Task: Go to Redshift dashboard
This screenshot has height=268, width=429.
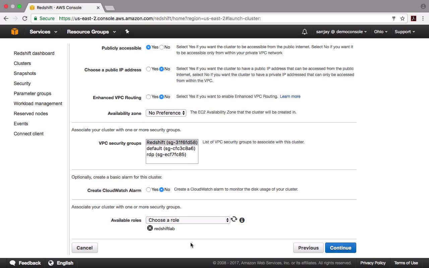Action: tap(34, 53)
